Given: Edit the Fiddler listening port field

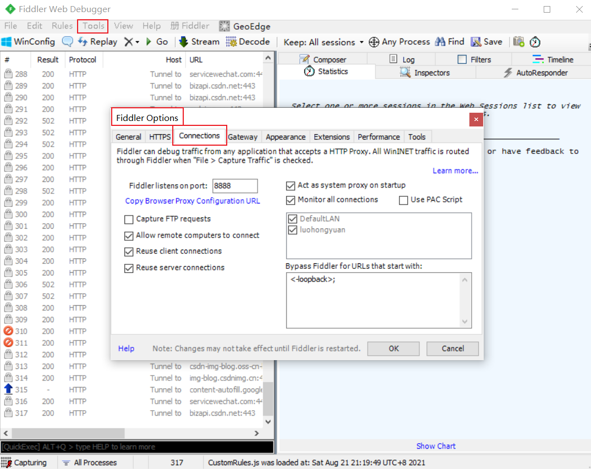Looking at the screenshot, I should pos(235,185).
